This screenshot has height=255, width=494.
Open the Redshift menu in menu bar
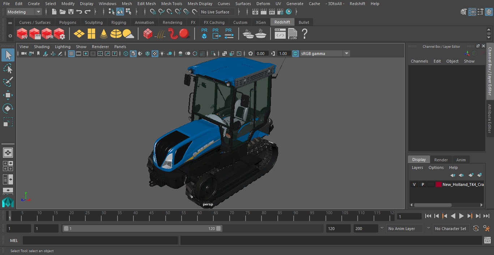coord(357,4)
